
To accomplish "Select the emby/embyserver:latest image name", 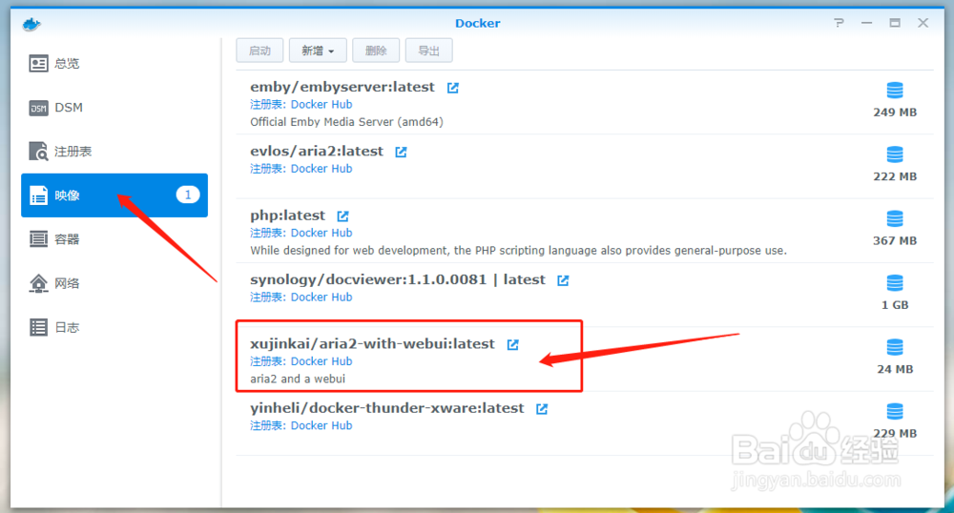I will (342, 87).
